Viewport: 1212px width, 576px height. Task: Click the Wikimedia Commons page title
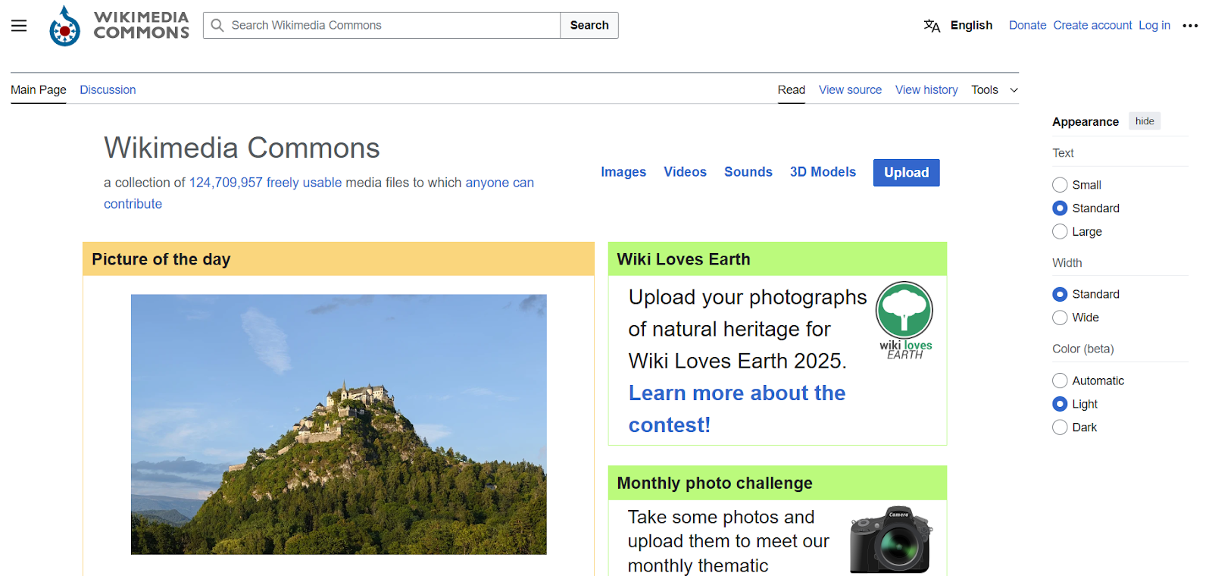pyautogui.click(x=242, y=148)
